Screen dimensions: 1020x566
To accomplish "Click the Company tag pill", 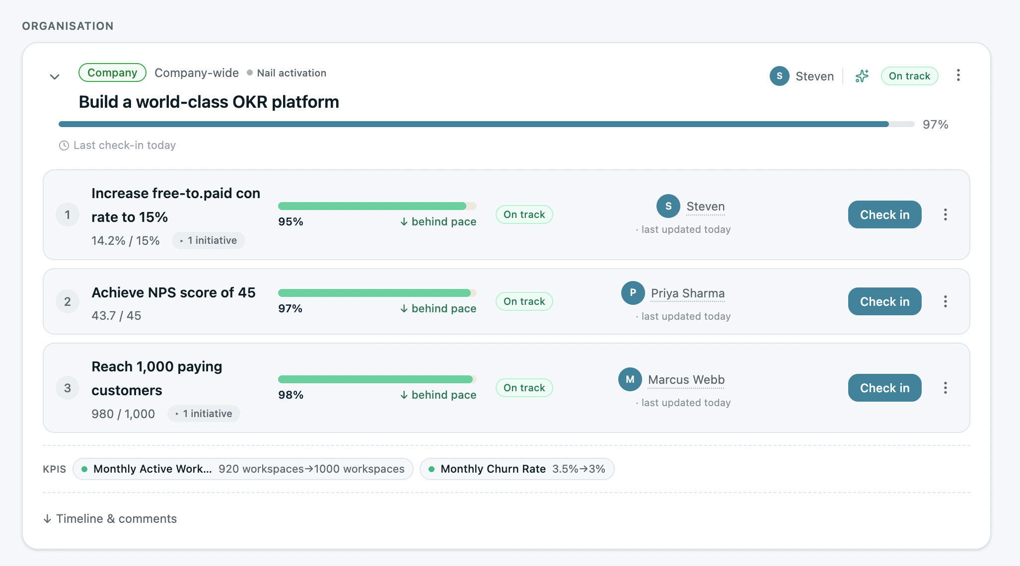I will 112,72.
